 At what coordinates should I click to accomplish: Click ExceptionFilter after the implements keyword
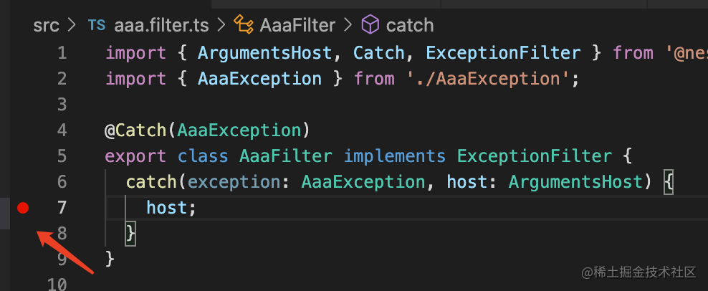[535, 156]
